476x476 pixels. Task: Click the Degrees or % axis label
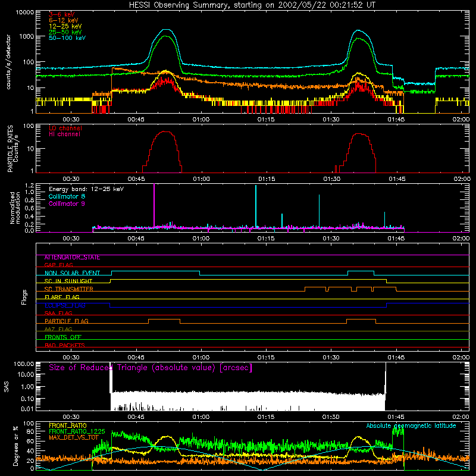(x=15, y=446)
